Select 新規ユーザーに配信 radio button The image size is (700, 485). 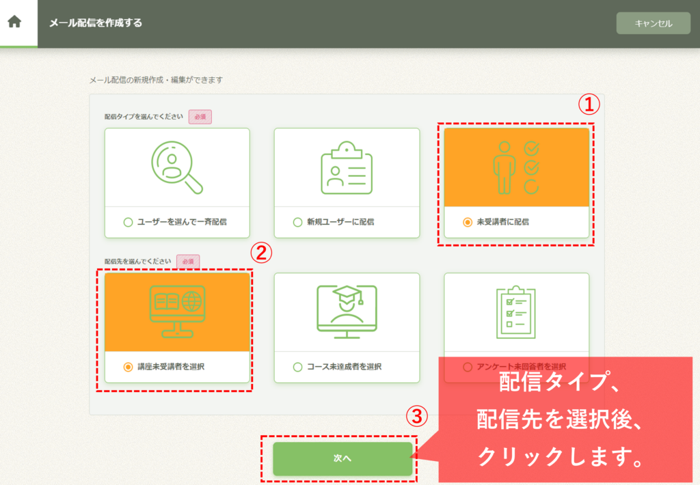[298, 222]
